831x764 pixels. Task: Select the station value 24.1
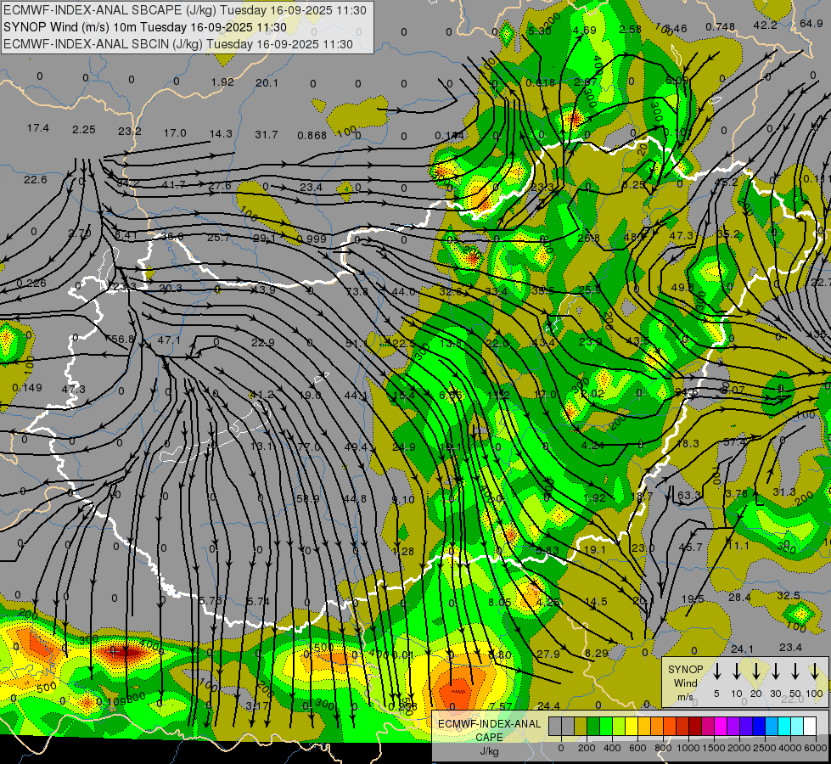point(742,649)
